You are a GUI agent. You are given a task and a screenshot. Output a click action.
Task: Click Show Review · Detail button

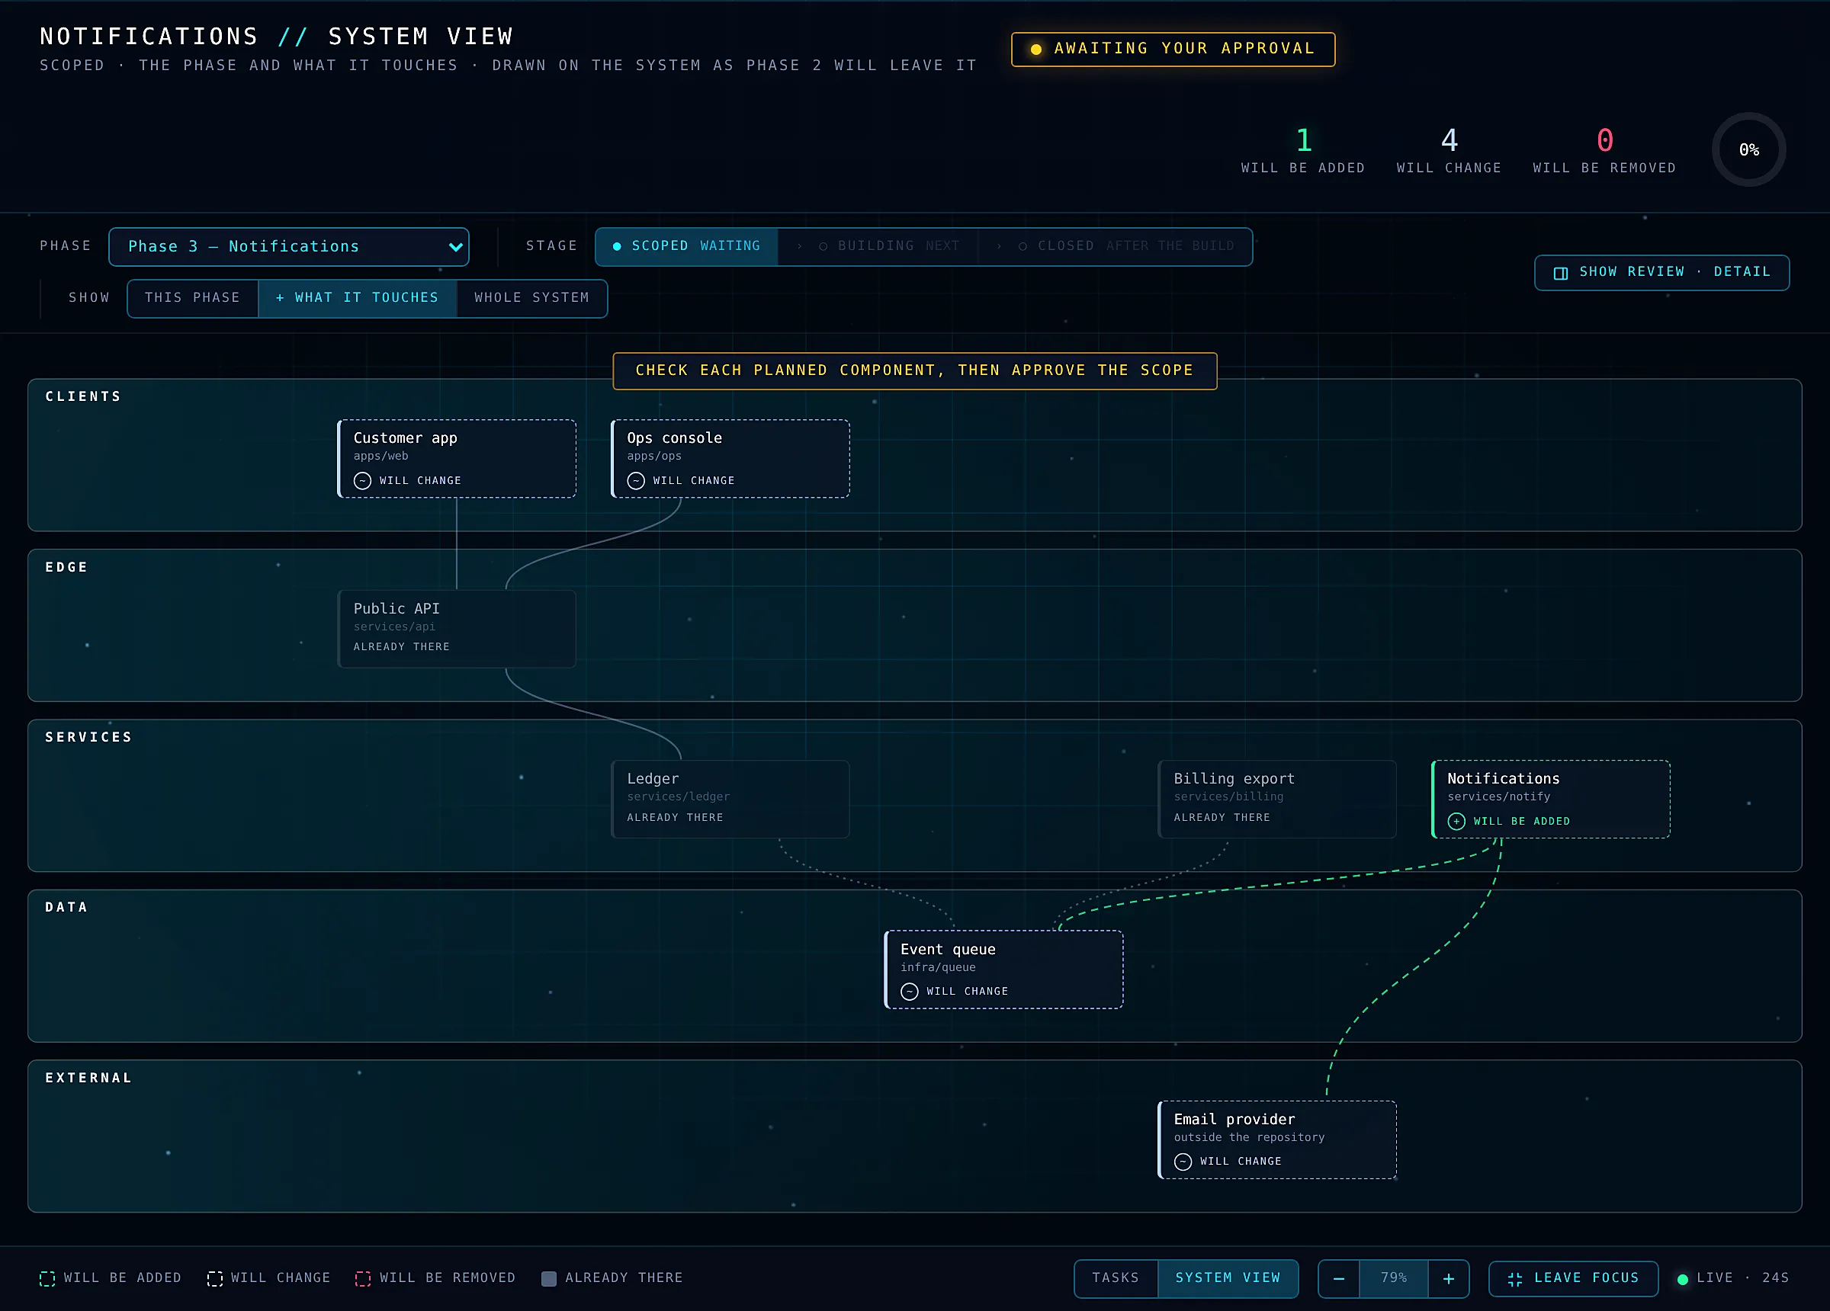coord(1661,273)
